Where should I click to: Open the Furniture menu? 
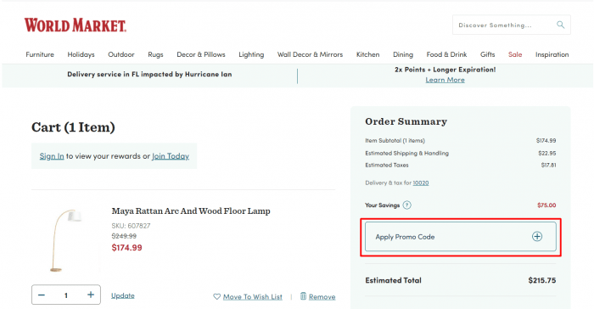pyautogui.click(x=40, y=54)
